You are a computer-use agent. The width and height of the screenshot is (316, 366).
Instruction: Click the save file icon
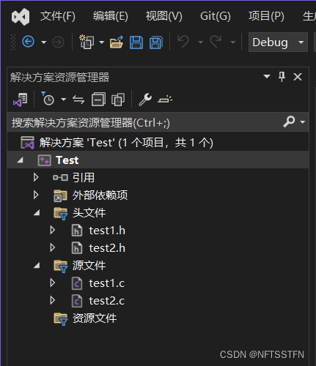(136, 42)
